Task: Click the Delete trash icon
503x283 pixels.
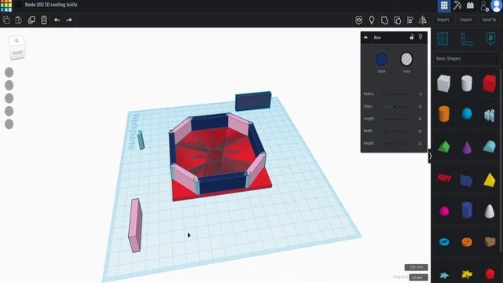Action: pos(44,20)
